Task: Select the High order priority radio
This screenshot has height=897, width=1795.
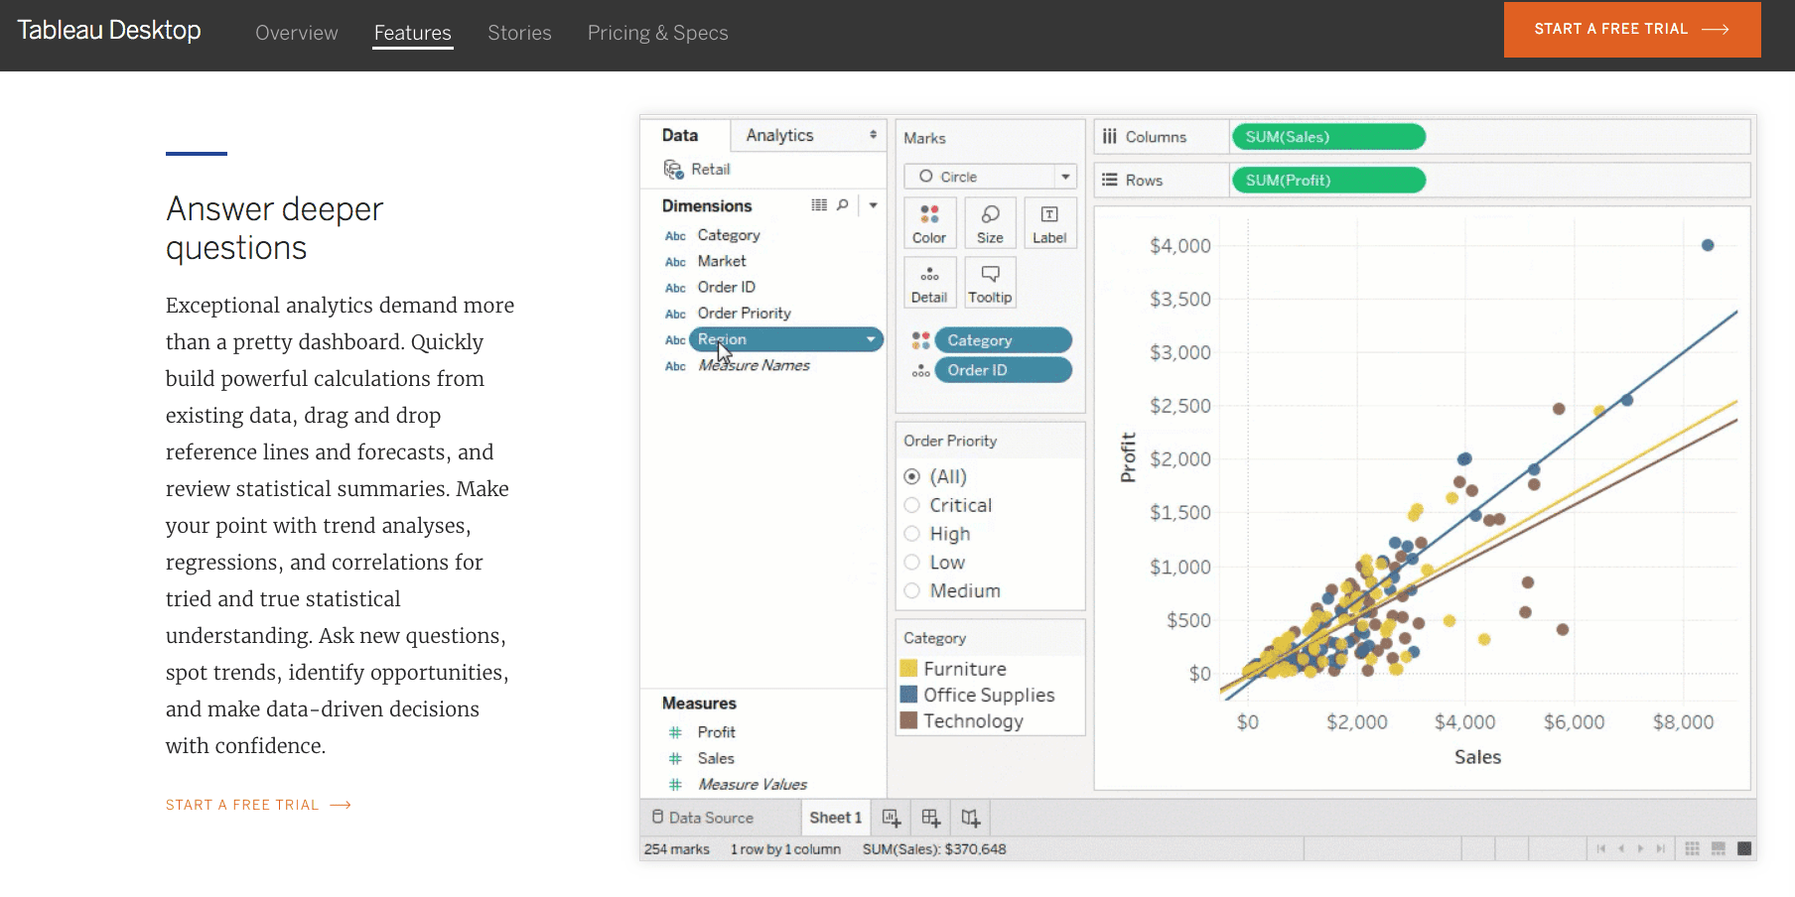Action: [x=911, y=534]
